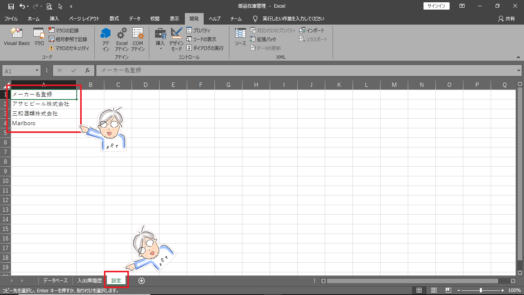This screenshot has width=524, height=295.
Task: Click the formula bar text メーカー名登録
Action: click(x=121, y=71)
